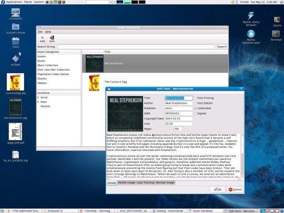Click the Search String input field
This screenshot has height=213, width=284.
click(x=136, y=47)
